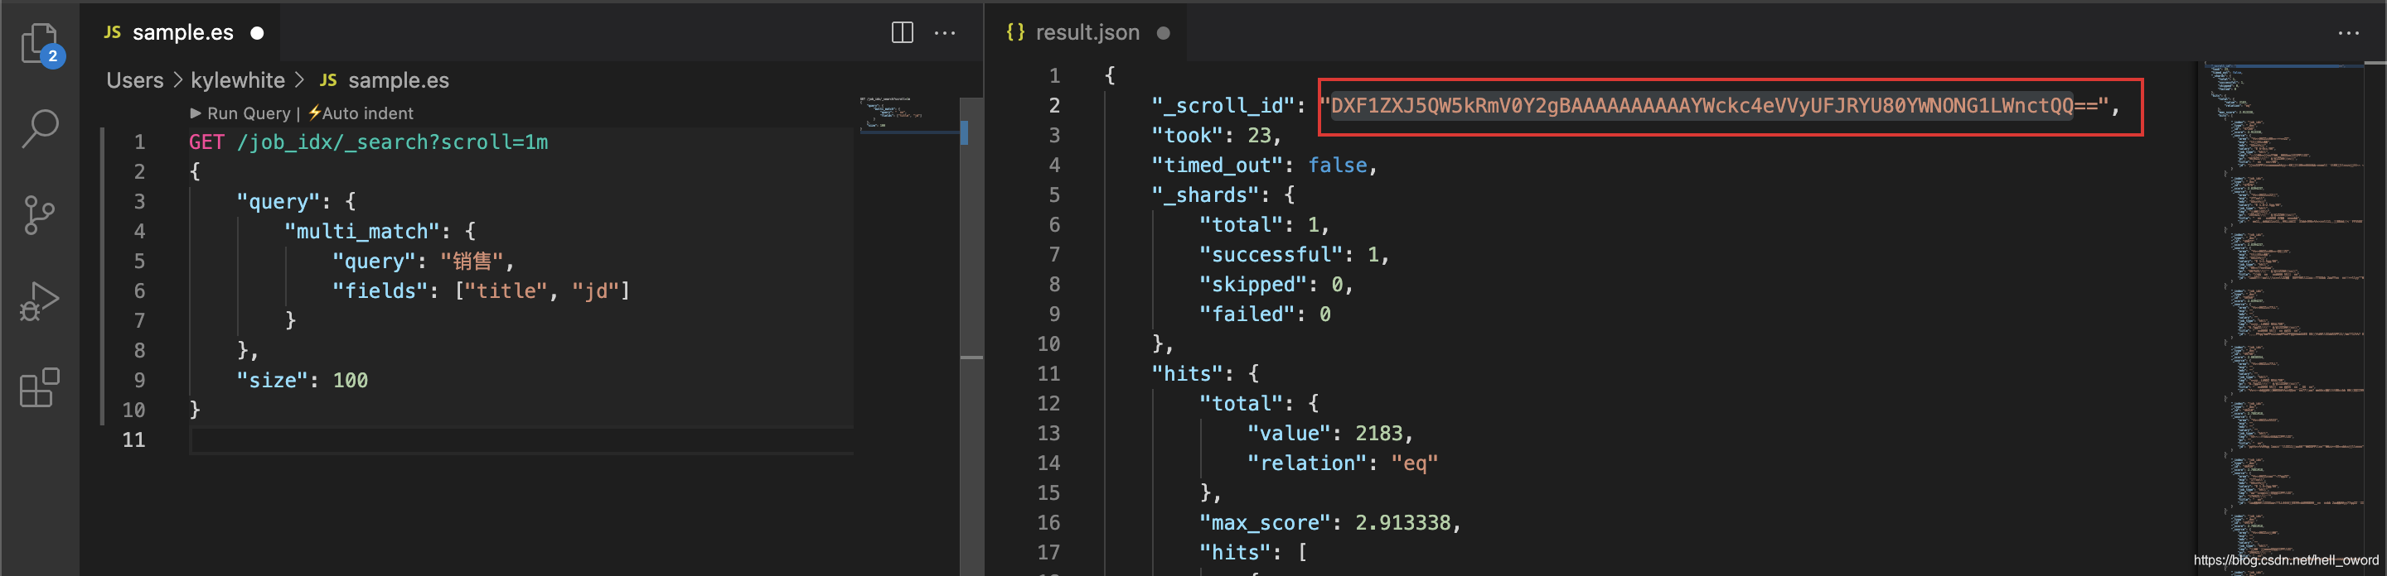This screenshot has height=576, width=2387.
Task: Open the Run and Debug view
Action: (39, 301)
